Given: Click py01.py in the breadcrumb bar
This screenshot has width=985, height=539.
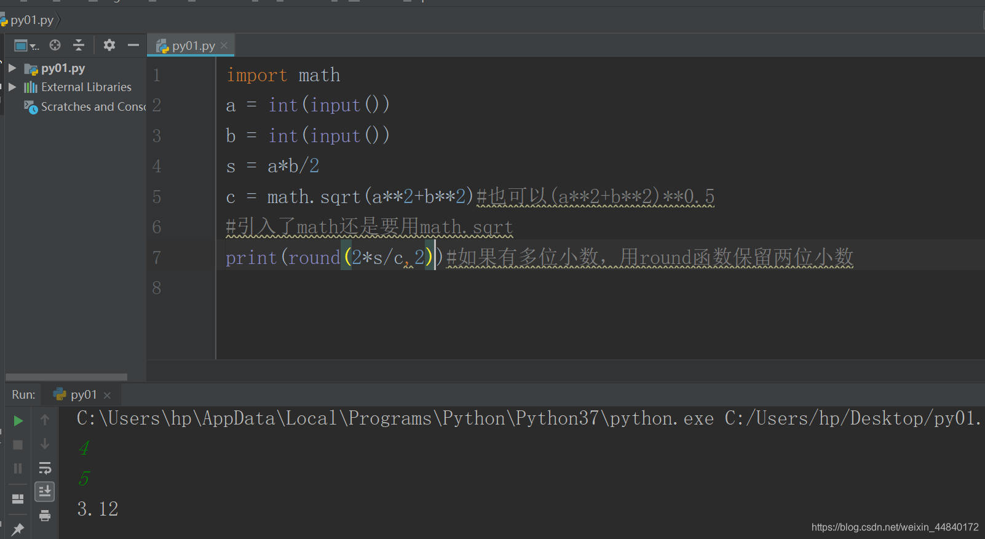Looking at the screenshot, I should click(x=32, y=20).
